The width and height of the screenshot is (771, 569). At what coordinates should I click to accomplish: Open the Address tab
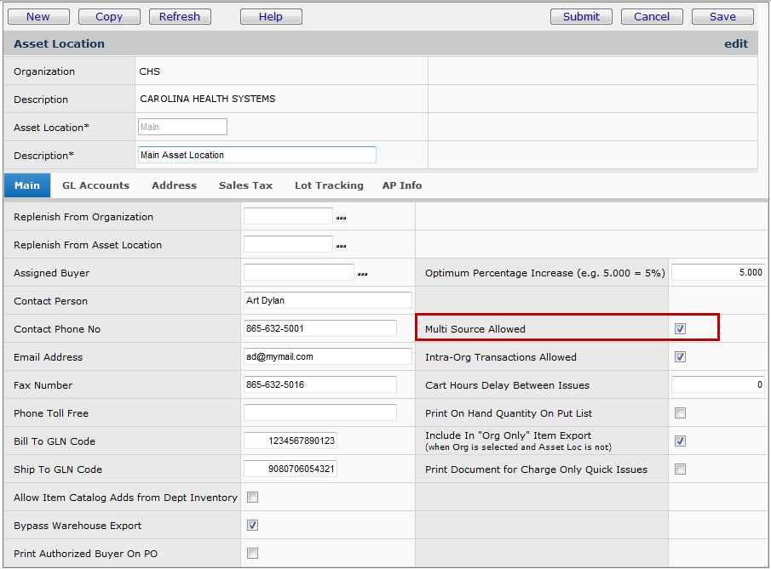point(174,185)
